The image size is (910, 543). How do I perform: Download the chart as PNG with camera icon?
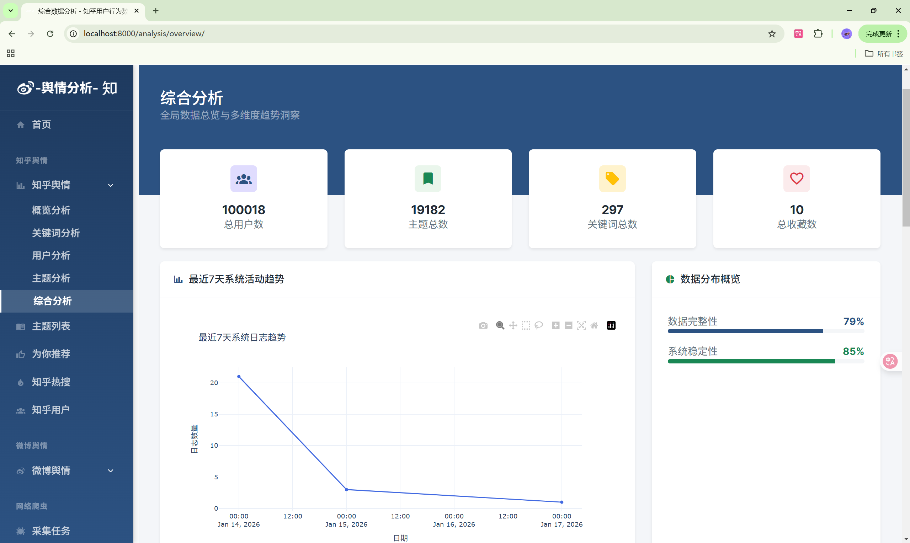(483, 325)
